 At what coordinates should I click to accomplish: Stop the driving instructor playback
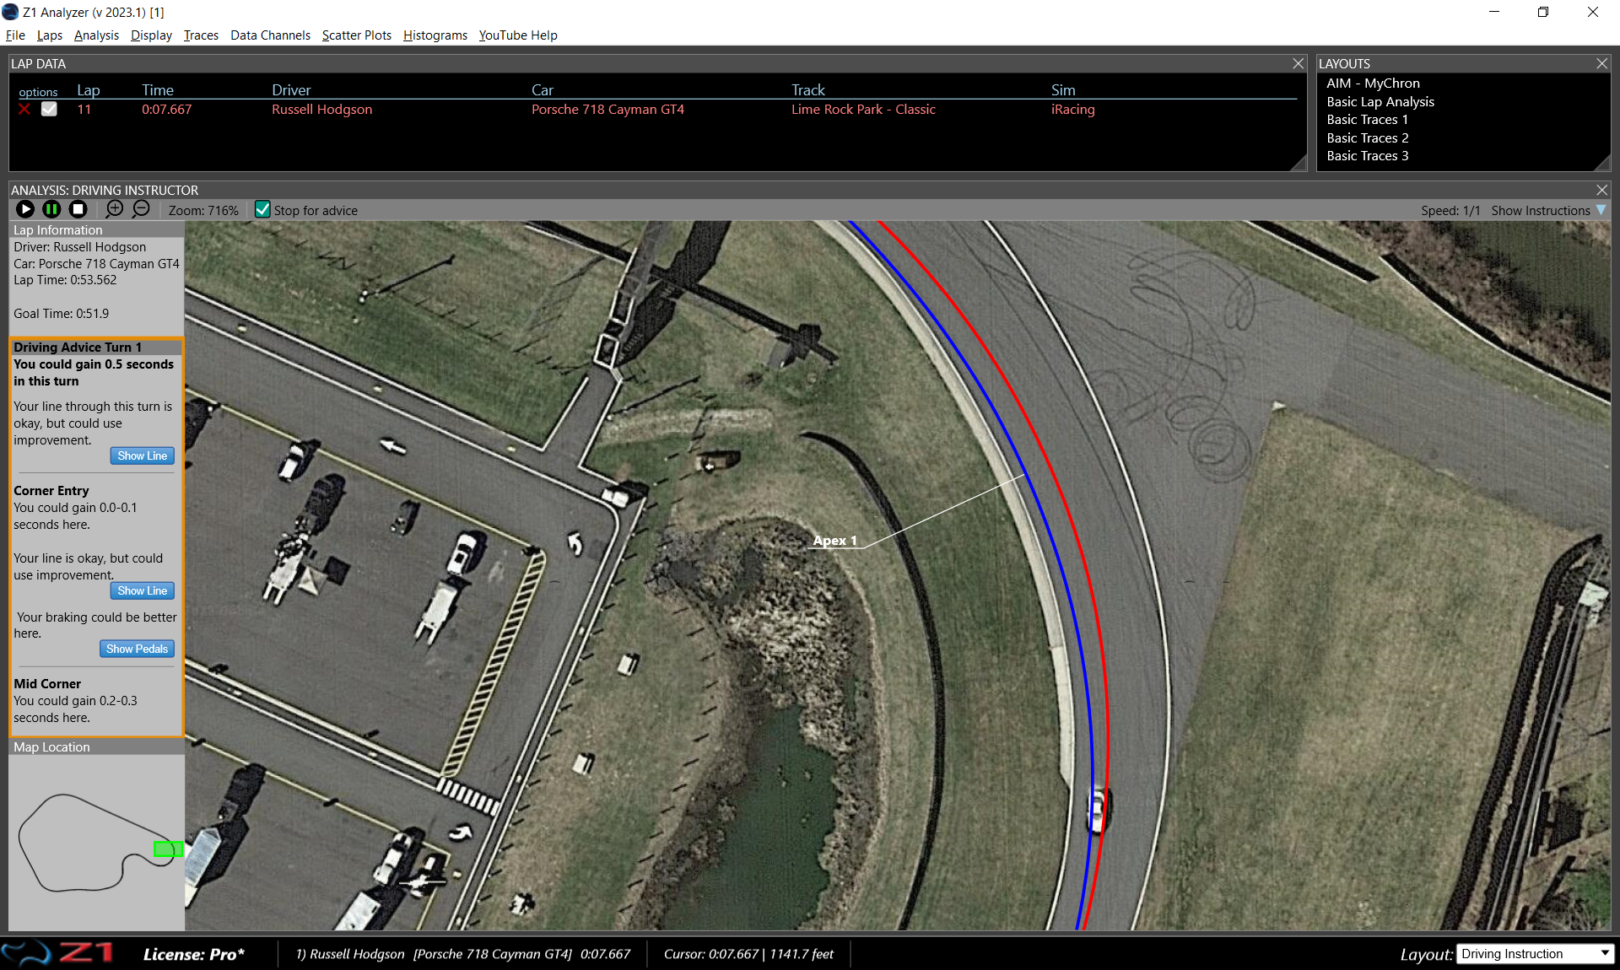coord(78,209)
